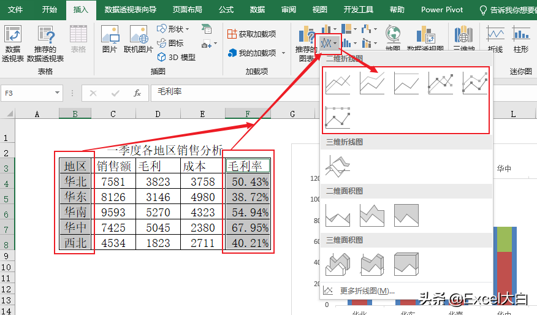Screen dimensions: 537x315
Task: Select row 10 header
Action: coord(7,267)
